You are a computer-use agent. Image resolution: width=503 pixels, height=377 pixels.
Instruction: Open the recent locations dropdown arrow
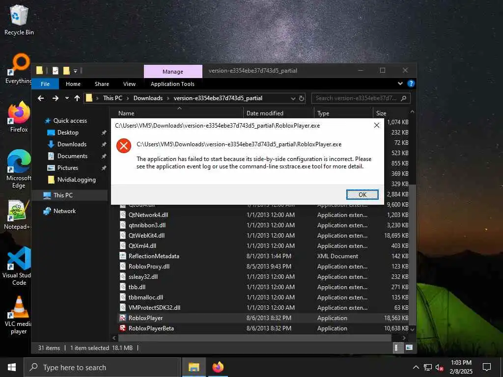[x=67, y=98]
